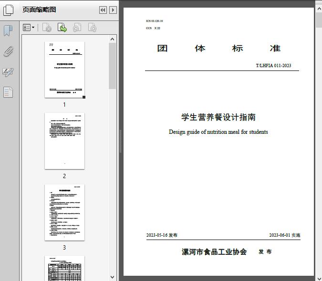Image resolution: width=322 pixels, height=281 pixels.
Task: Select page 1 thumbnail
Action: (64, 70)
